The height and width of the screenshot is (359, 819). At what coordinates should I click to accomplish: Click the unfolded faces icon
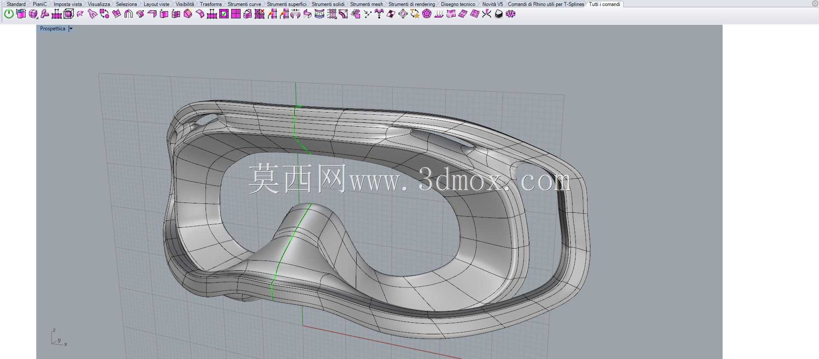(x=116, y=14)
